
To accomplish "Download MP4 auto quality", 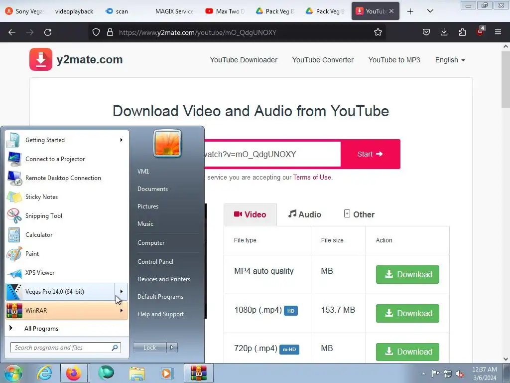I will [407, 274].
